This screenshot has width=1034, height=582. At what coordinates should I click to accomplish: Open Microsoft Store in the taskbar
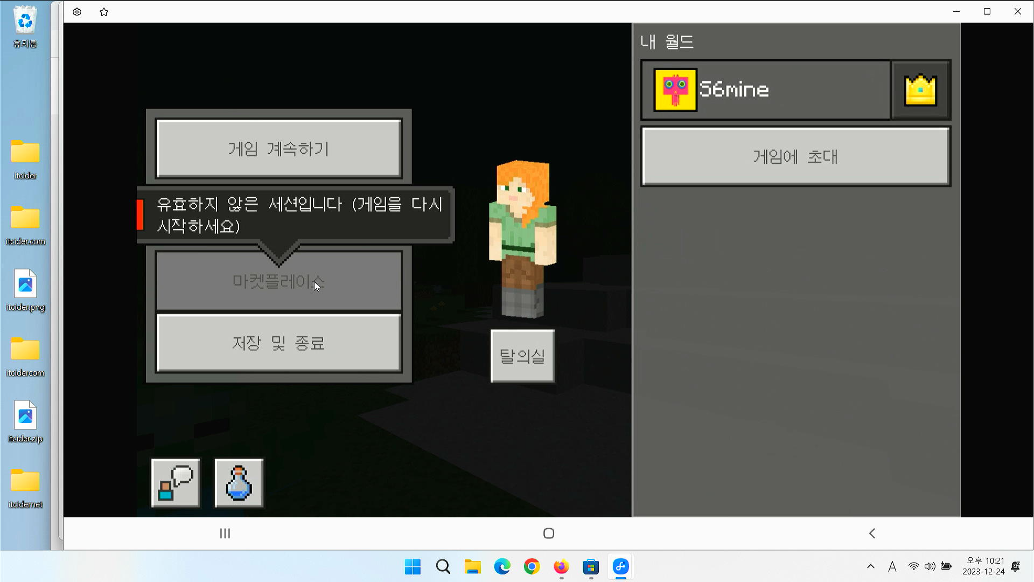pyautogui.click(x=591, y=567)
